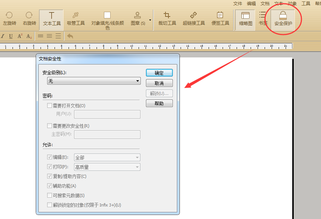The height and width of the screenshot is (219, 321).
Task: Click the 右旋转 rotate right tool
Action: pos(29,19)
